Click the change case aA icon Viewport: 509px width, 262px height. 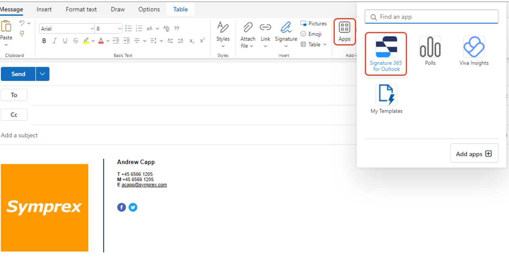pyautogui.click(x=149, y=28)
